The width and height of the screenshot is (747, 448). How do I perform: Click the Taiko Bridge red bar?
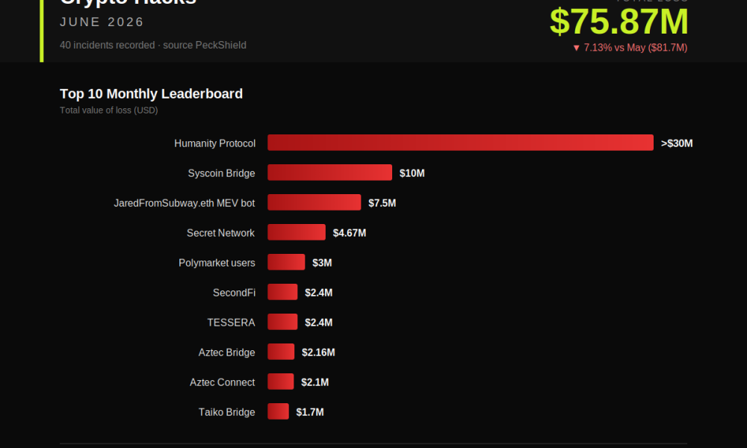(x=278, y=411)
